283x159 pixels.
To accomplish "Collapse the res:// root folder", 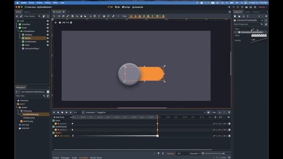I will pyautogui.click(x=16, y=104).
